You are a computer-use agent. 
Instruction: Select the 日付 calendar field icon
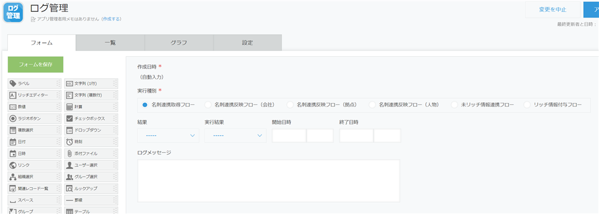point(13,141)
